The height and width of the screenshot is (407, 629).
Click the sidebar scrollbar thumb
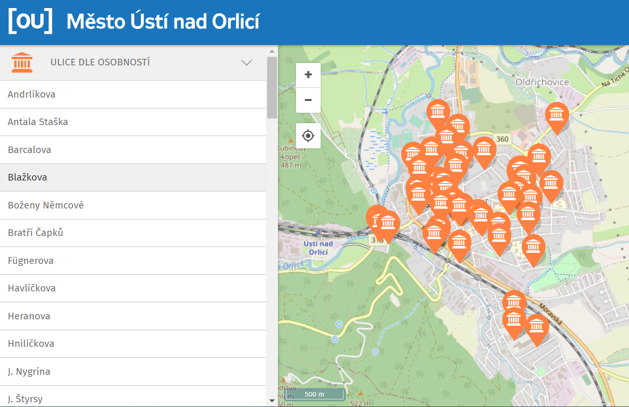[x=271, y=85]
